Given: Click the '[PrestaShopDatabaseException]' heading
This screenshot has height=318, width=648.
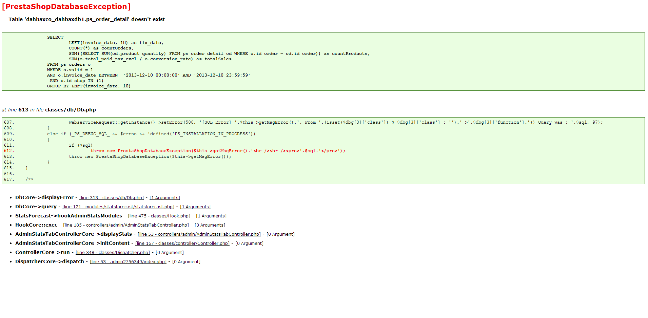Looking at the screenshot, I should coord(66,7).
